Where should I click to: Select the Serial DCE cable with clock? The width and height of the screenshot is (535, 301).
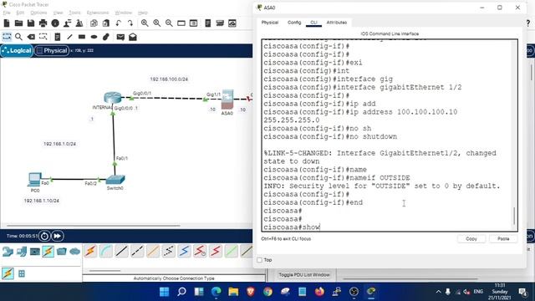tap(200, 251)
